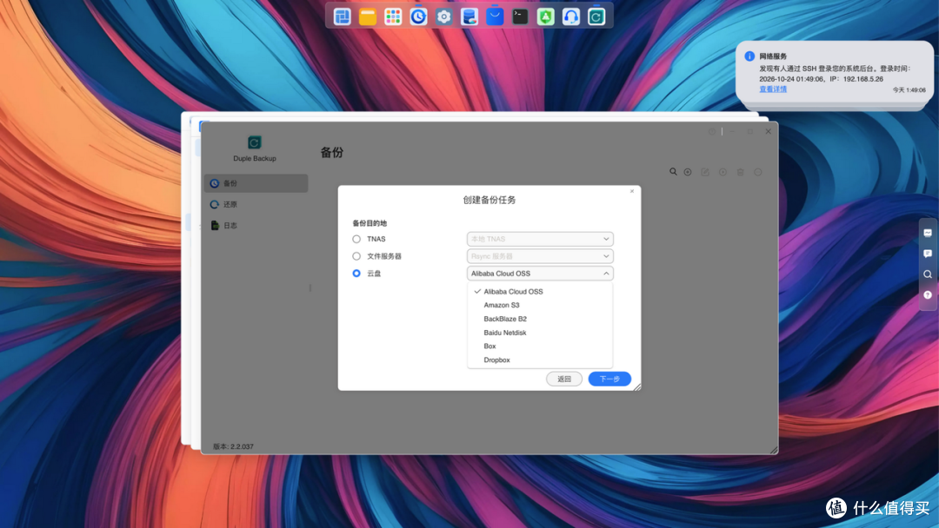This screenshot has height=528, width=939.
Task: Click the 下一步 button
Action: (x=609, y=379)
